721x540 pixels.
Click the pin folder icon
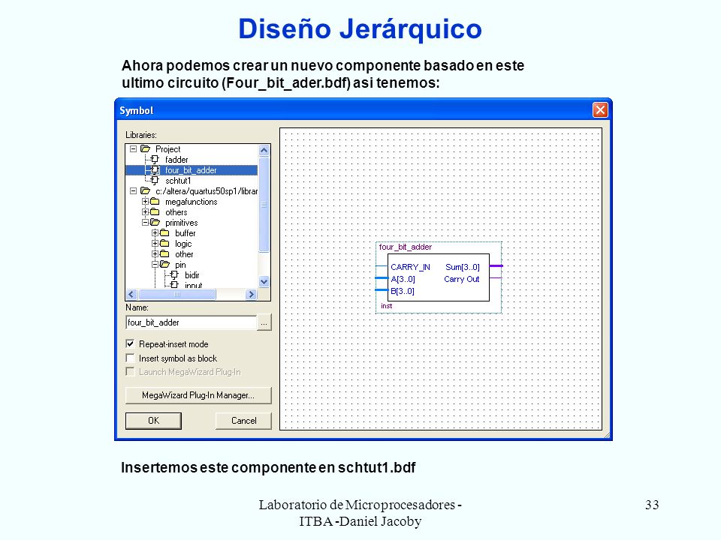pyautogui.click(x=164, y=265)
